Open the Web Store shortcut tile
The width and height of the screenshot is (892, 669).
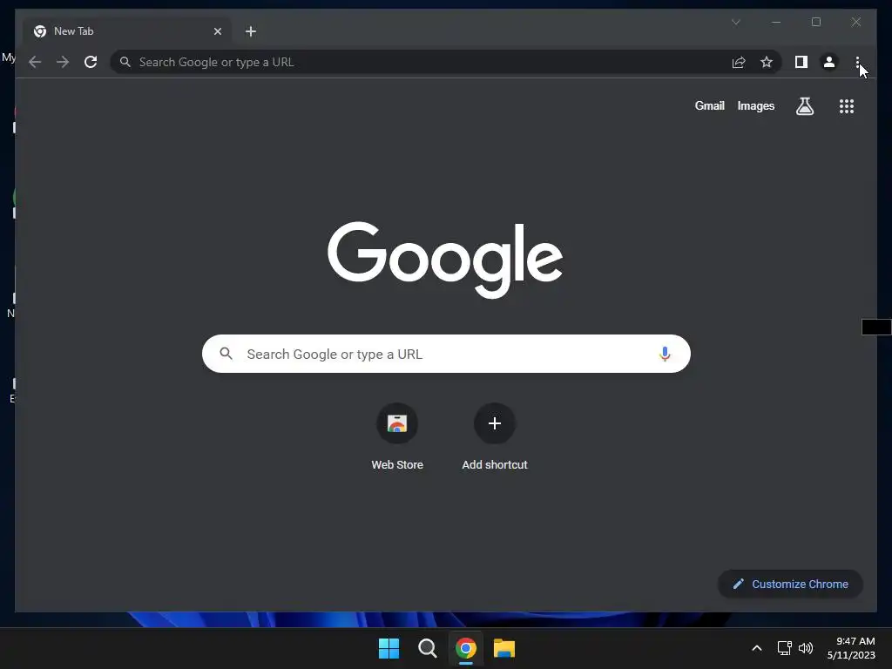click(x=397, y=437)
